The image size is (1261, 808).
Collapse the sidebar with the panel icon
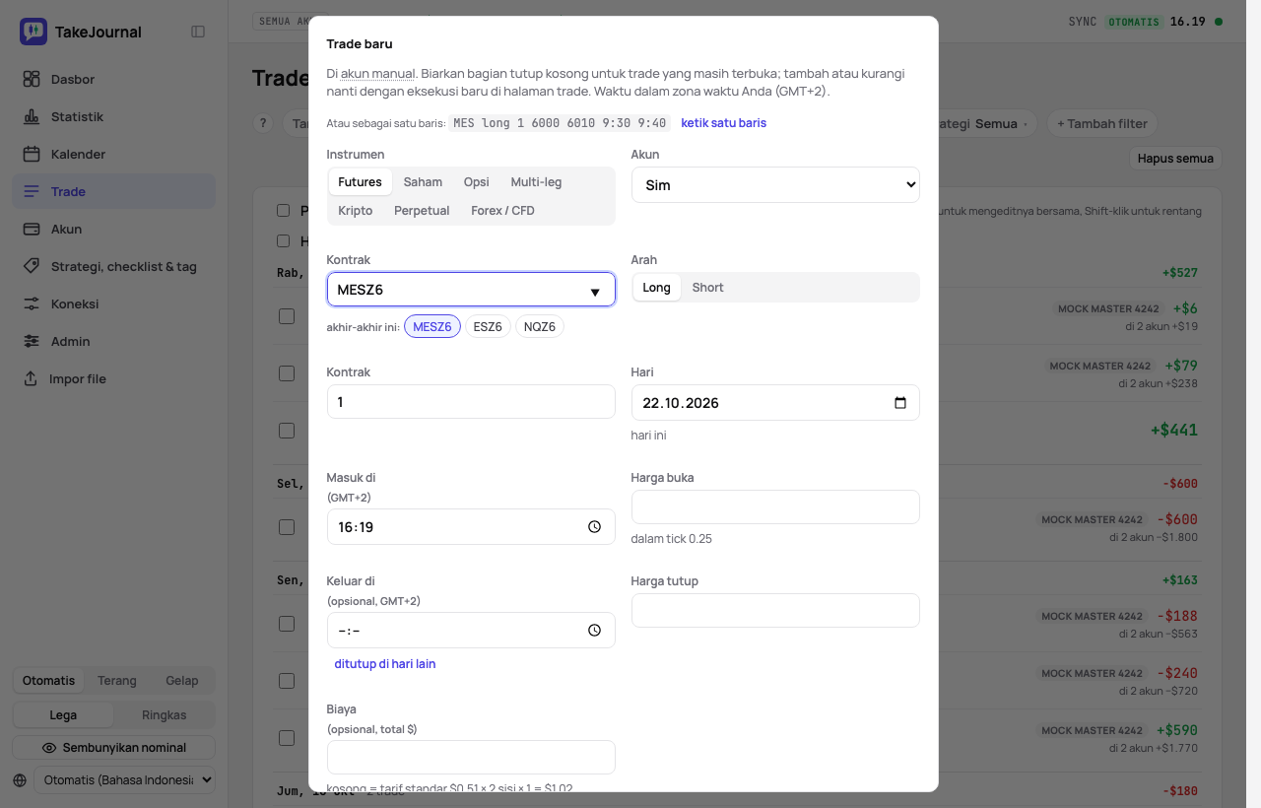click(198, 32)
